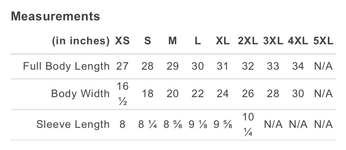The image size is (346, 150).
Task: Select the 2XL size column header
Action: coord(248,41)
